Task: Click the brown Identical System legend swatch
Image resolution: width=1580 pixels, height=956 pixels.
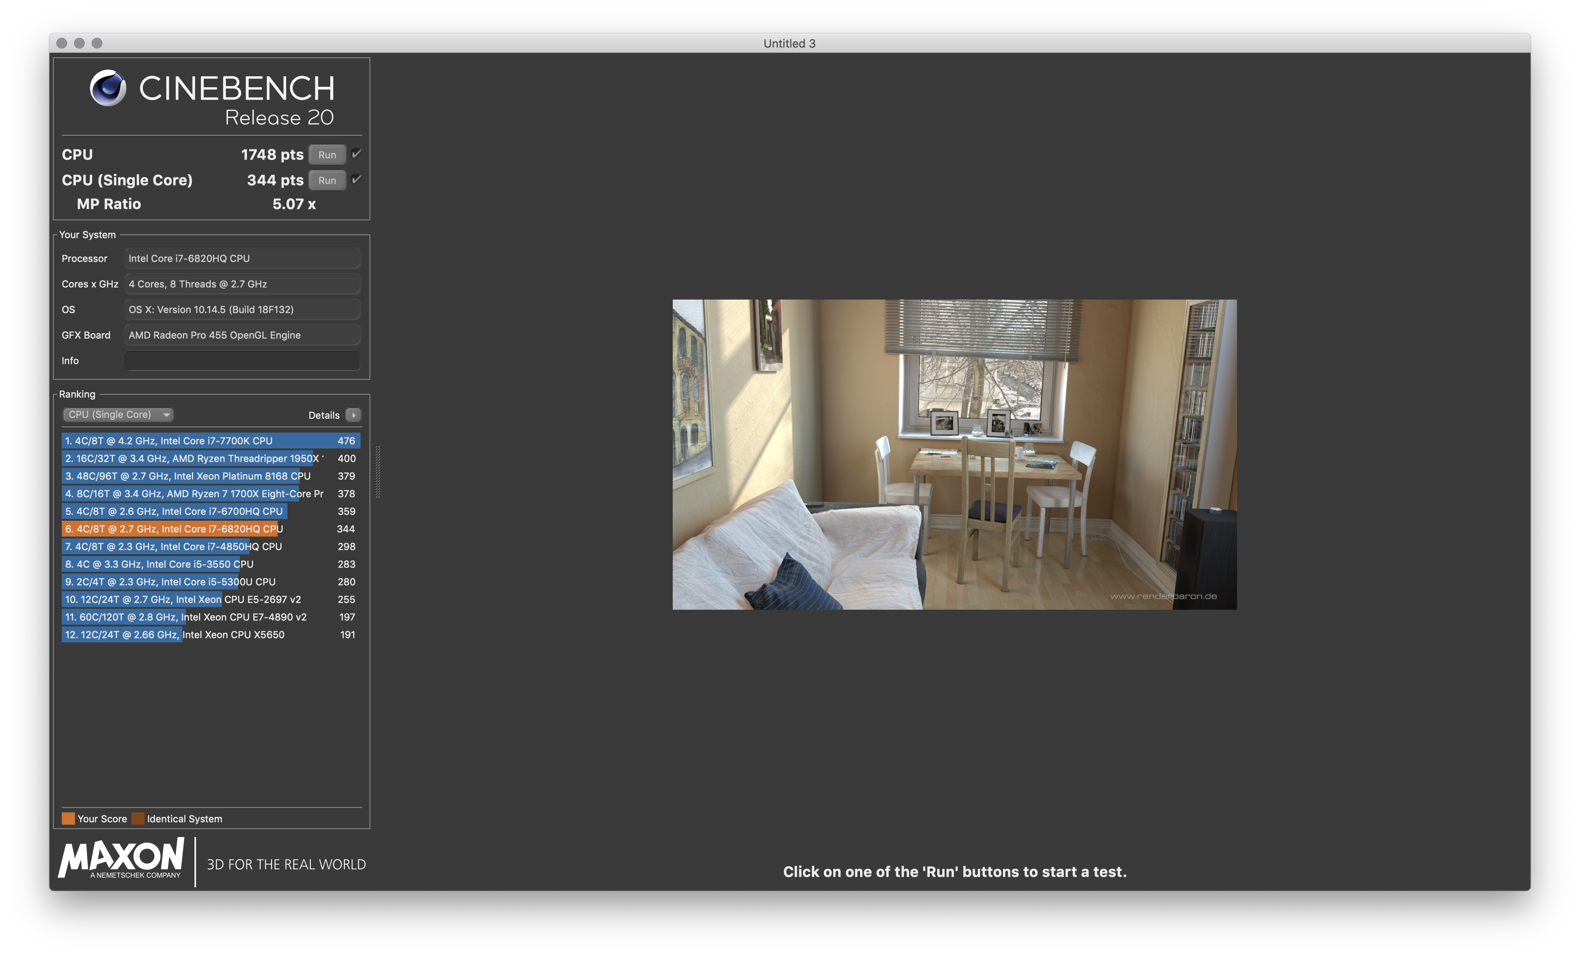Action: pos(138,818)
